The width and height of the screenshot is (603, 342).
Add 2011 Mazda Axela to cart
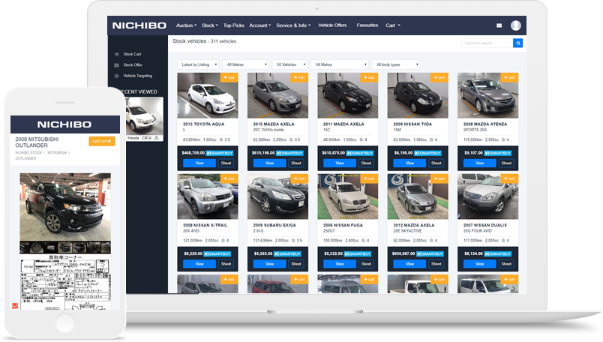[369, 77]
